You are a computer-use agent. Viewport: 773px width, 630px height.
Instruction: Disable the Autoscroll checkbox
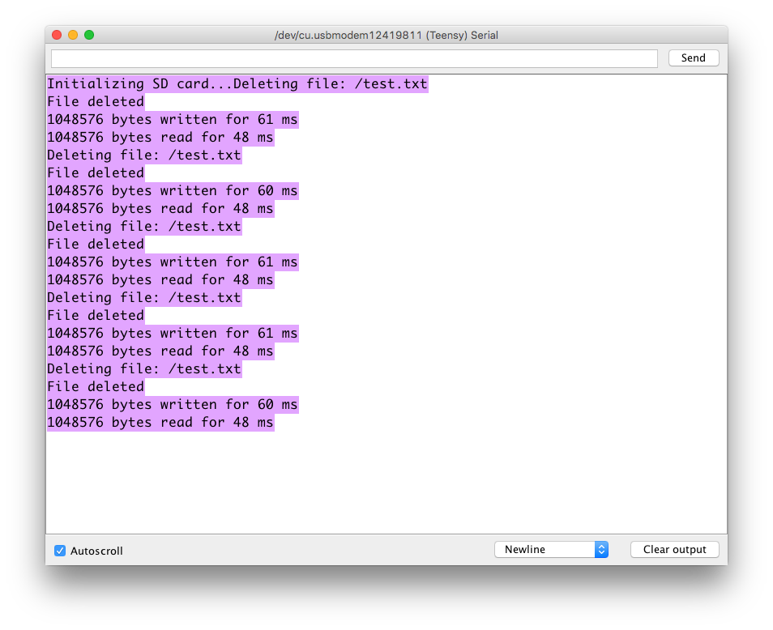click(x=60, y=551)
